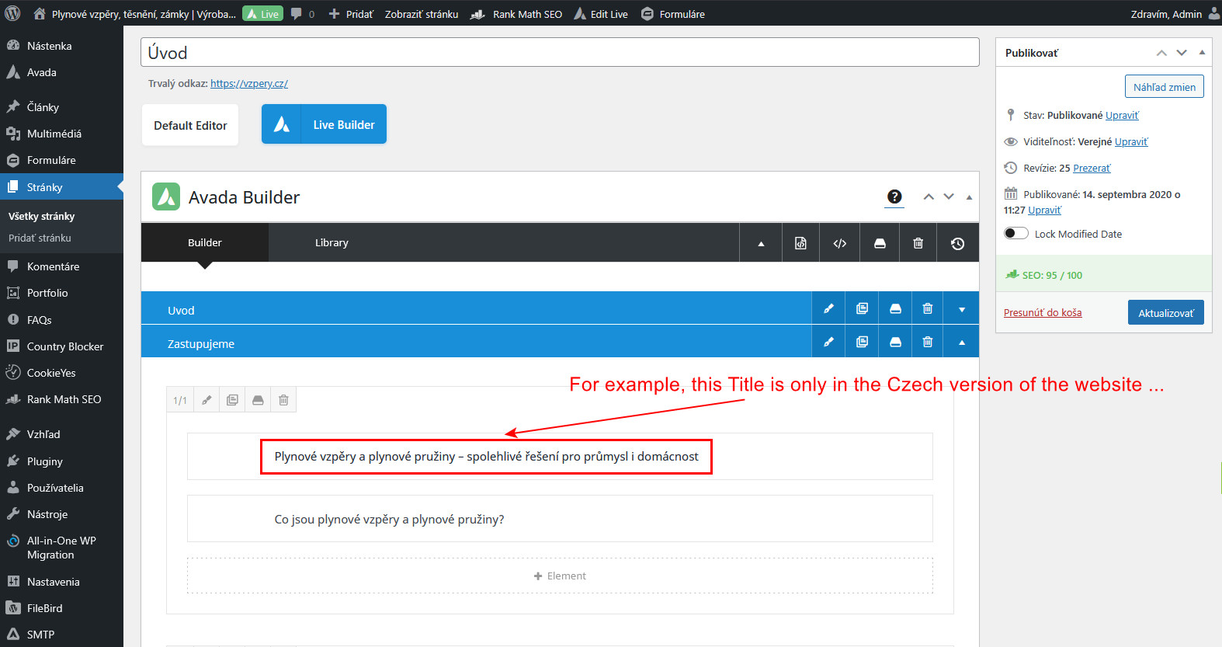The width and height of the screenshot is (1222, 647).
Task: Click the Aktualizovať update button
Action: (x=1165, y=312)
